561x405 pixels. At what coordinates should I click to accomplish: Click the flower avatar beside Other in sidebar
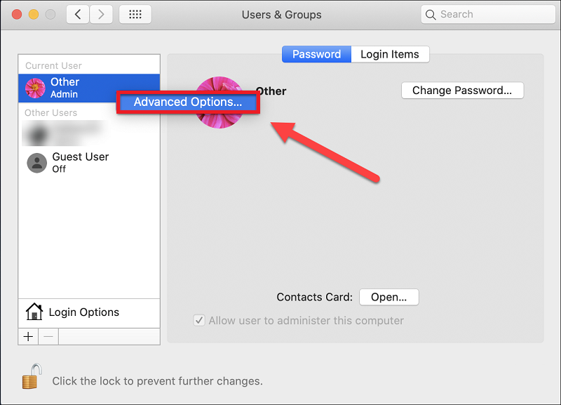click(x=35, y=88)
